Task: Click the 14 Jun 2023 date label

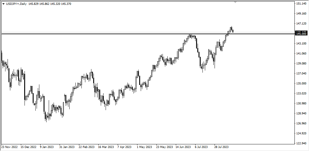Action: click(x=183, y=147)
